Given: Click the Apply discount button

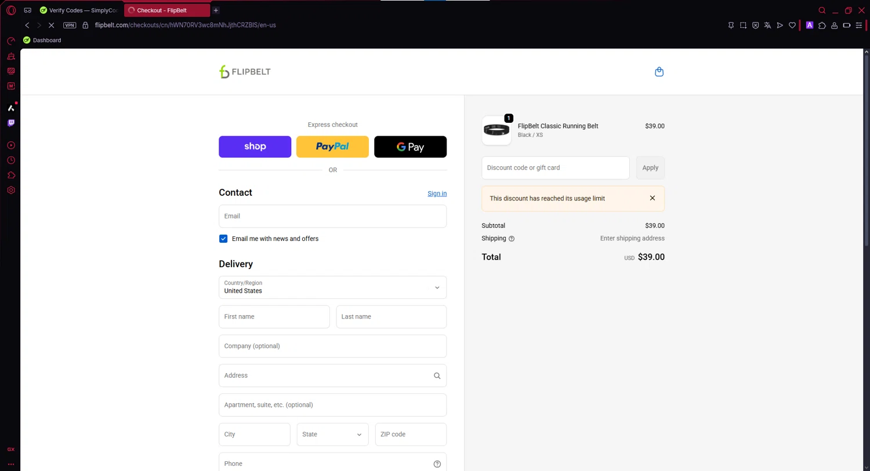Looking at the screenshot, I should pos(650,168).
